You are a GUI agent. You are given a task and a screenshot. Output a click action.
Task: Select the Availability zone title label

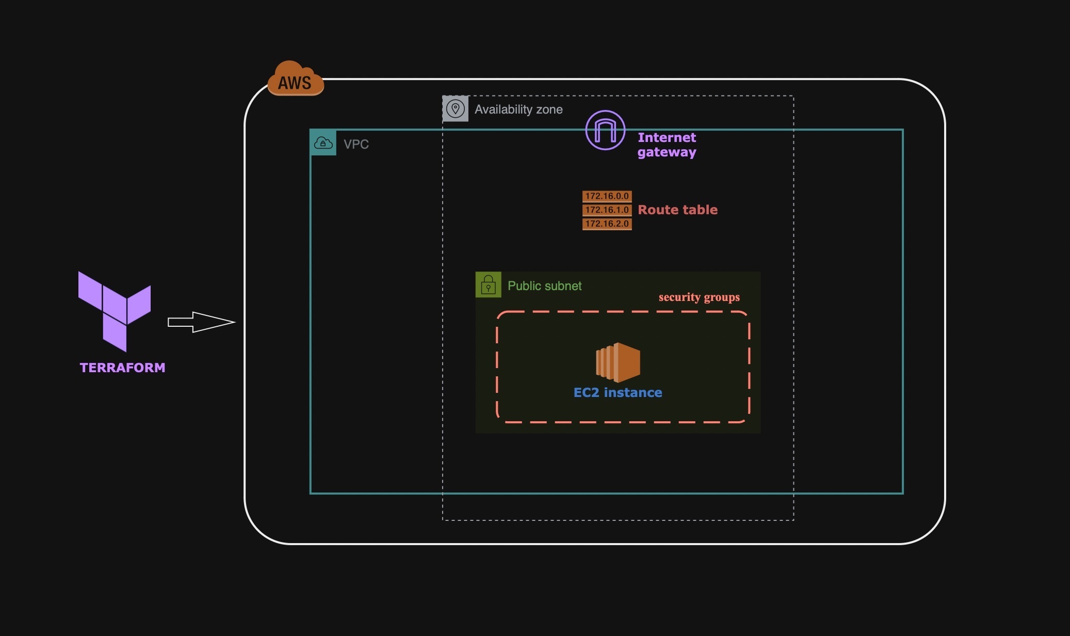[x=518, y=109]
